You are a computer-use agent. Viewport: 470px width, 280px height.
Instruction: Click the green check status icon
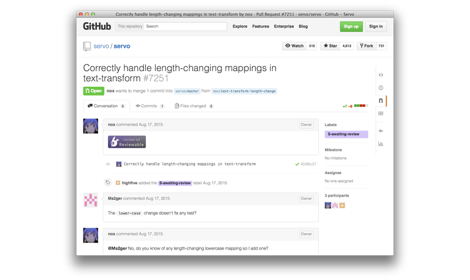pyautogui.click(x=297, y=164)
